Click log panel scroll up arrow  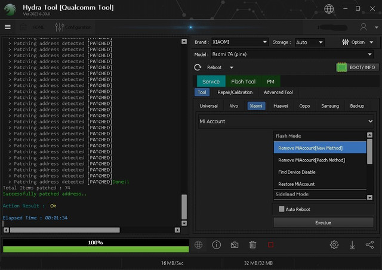(x=184, y=41)
